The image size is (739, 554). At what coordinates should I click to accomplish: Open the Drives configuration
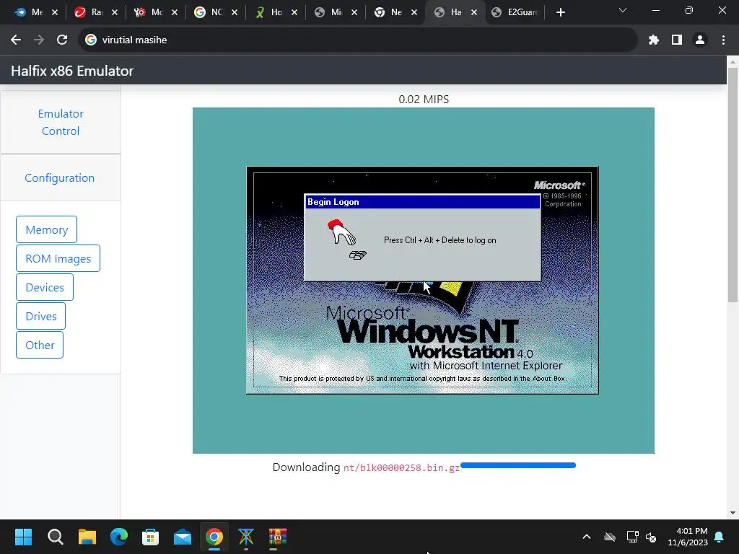pos(40,316)
